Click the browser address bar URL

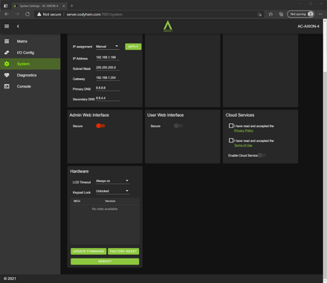94,14
